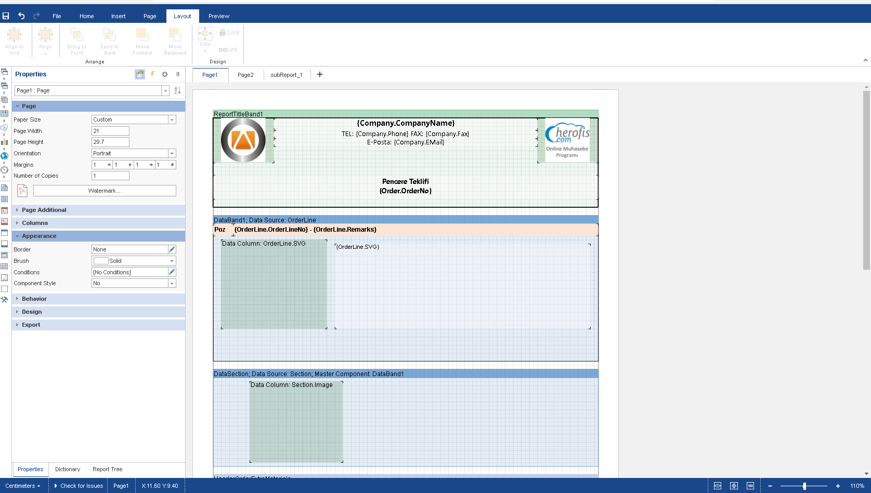Open the Centimeters units menu
The width and height of the screenshot is (871, 493).
[23, 486]
